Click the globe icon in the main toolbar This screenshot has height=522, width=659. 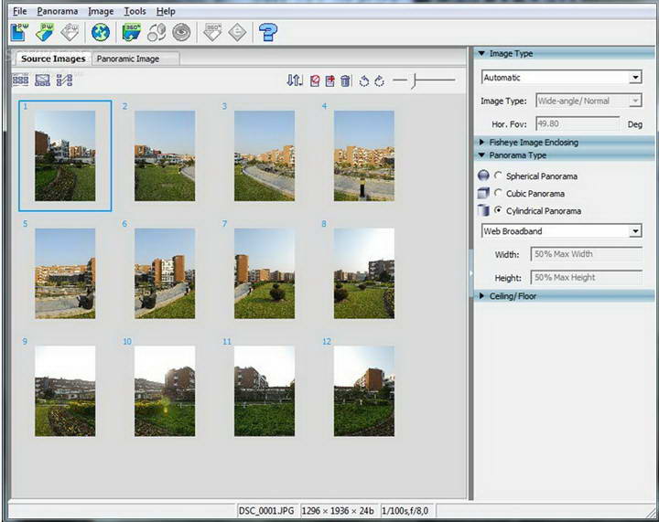(101, 33)
